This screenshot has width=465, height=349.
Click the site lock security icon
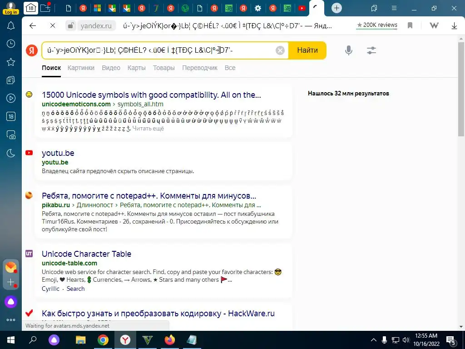click(x=70, y=26)
